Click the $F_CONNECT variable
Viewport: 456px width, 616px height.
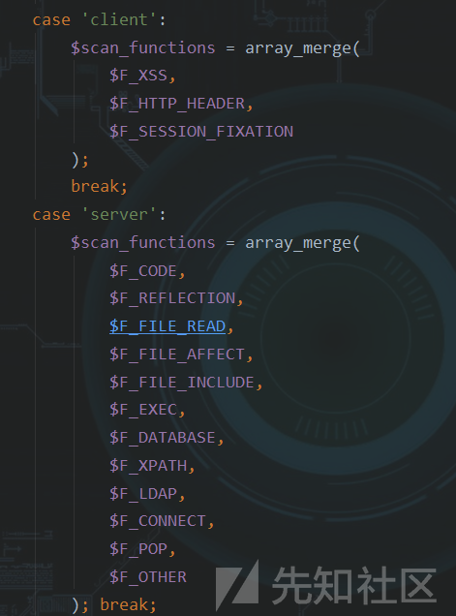point(158,521)
